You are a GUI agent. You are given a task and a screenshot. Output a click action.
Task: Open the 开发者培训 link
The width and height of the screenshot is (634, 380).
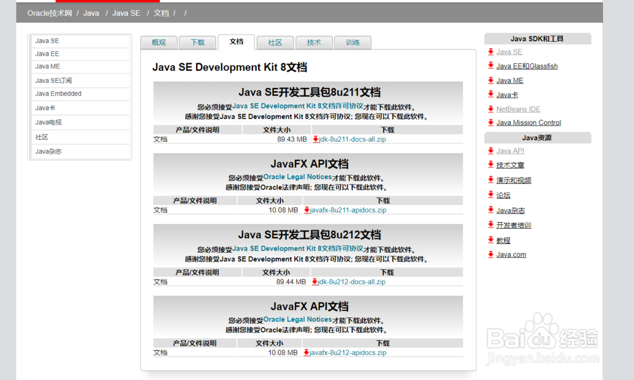click(x=514, y=225)
